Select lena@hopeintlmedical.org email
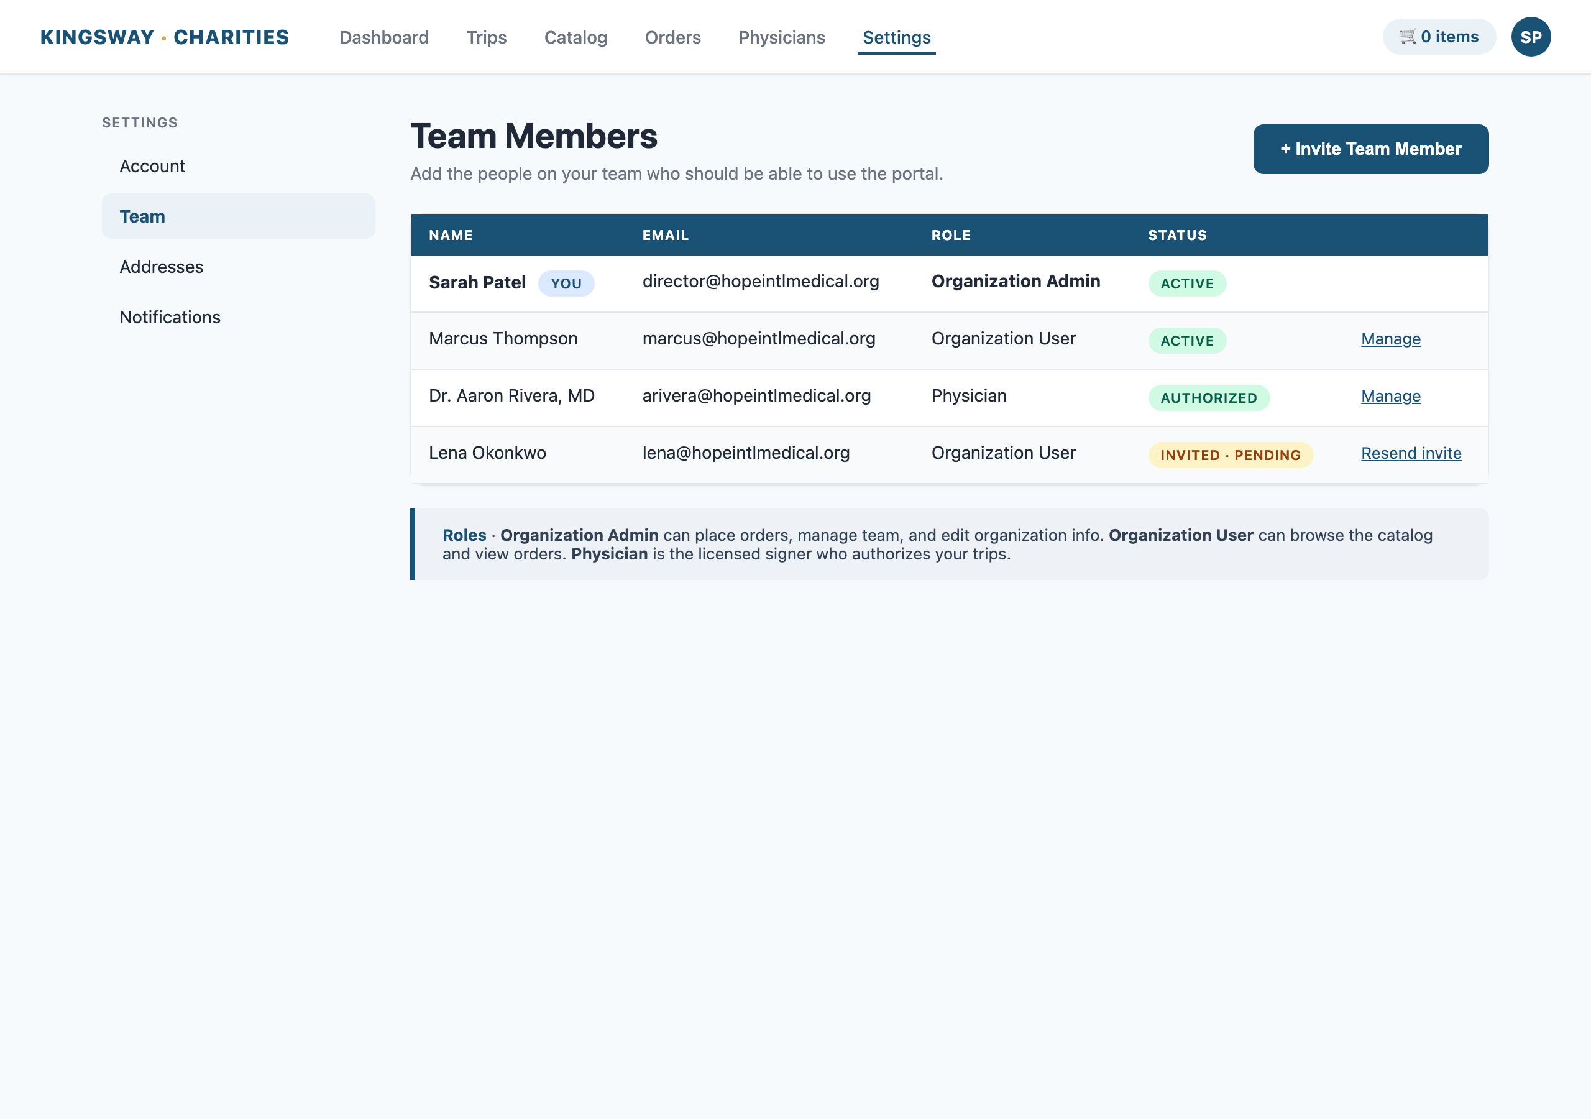 coord(746,453)
